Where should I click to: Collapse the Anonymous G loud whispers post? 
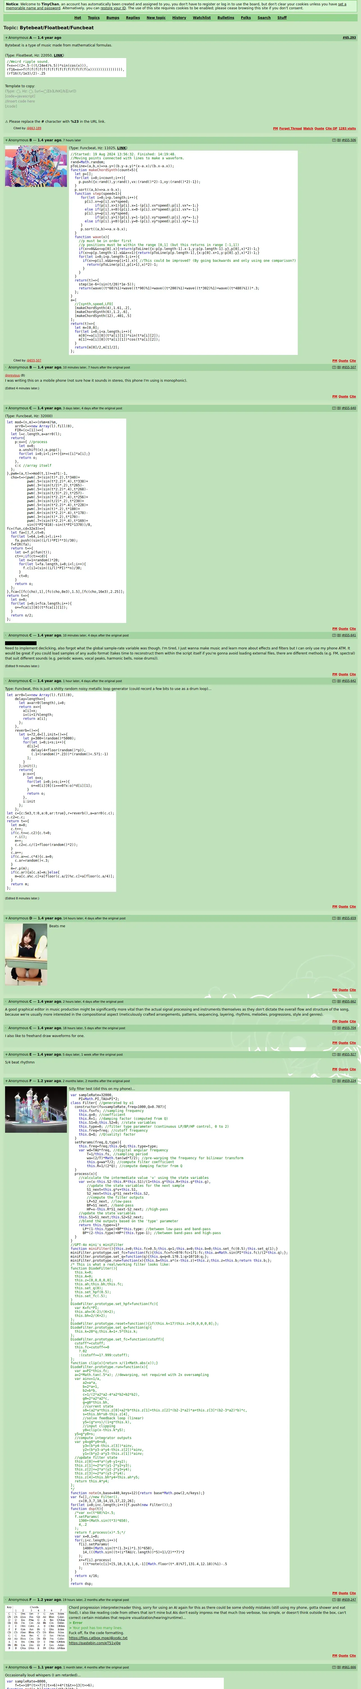(6, 1667)
